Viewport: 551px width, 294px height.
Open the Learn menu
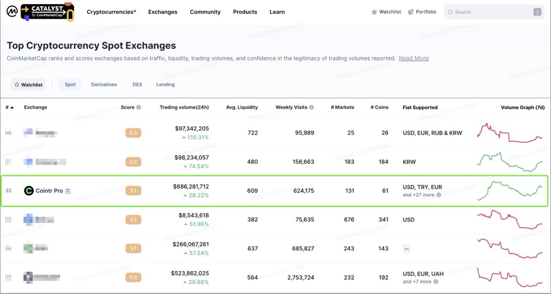click(x=277, y=12)
